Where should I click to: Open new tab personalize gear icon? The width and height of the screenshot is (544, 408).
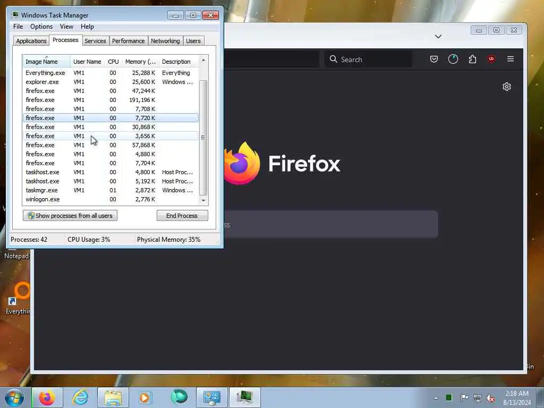tap(506, 87)
